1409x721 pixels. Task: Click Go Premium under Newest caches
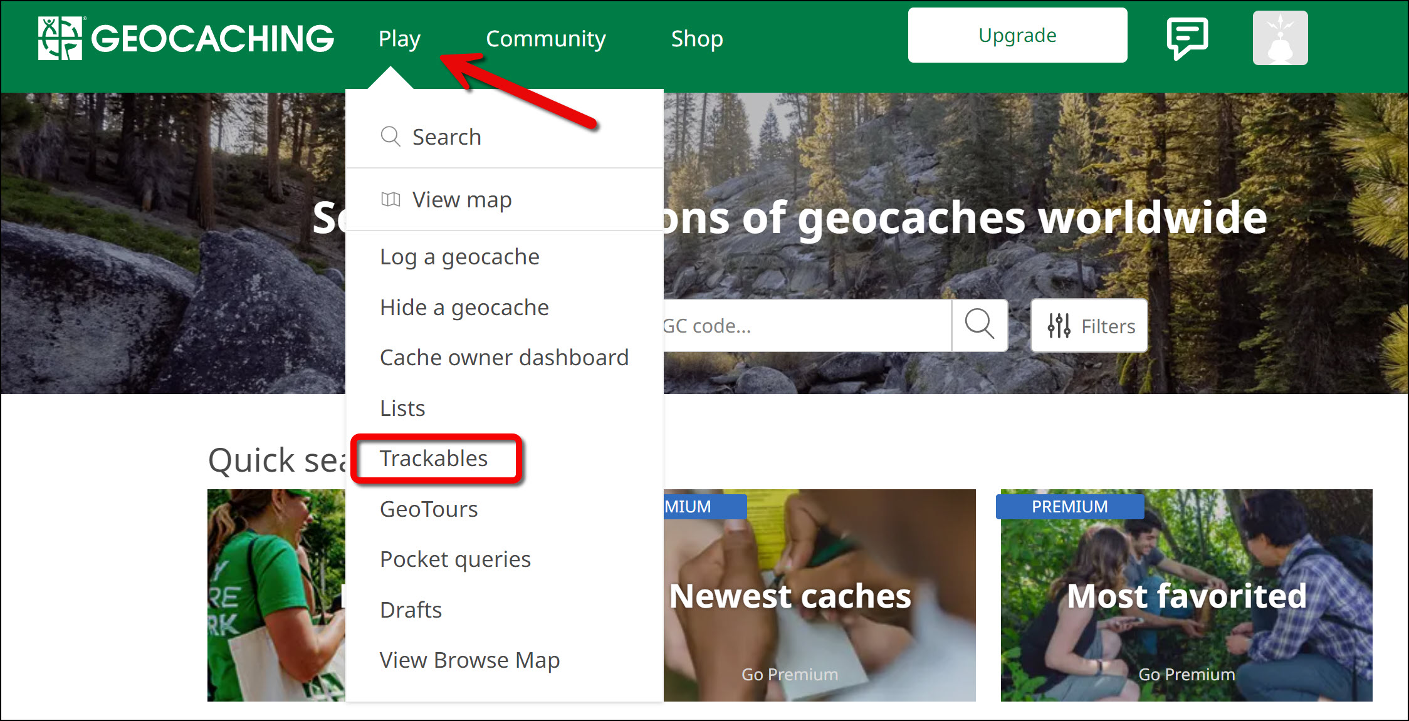[790, 675]
